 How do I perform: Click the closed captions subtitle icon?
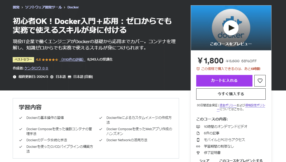[x=69, y=77]
